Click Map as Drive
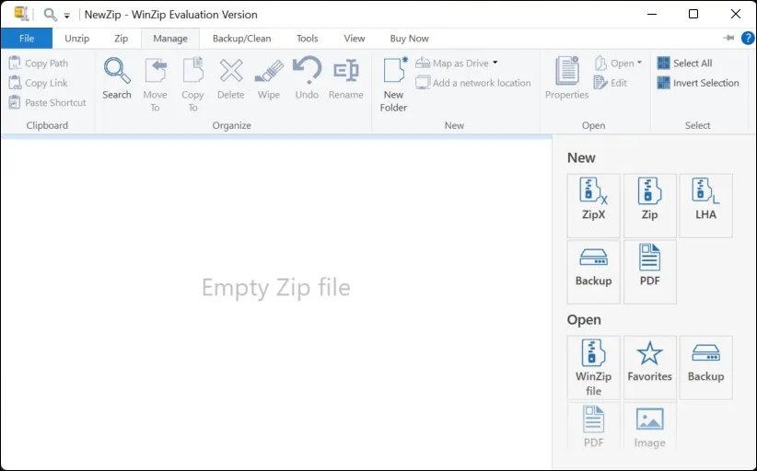The image size is (757, 471). (x=452, y=63)
